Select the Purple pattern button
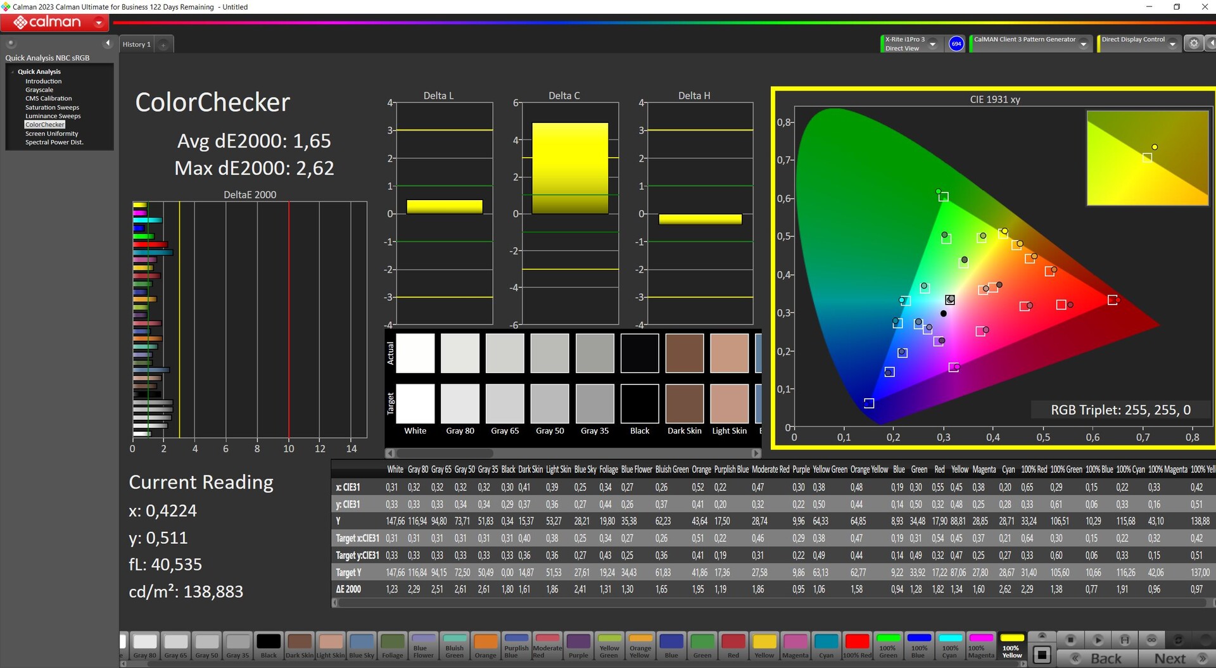 579,646
